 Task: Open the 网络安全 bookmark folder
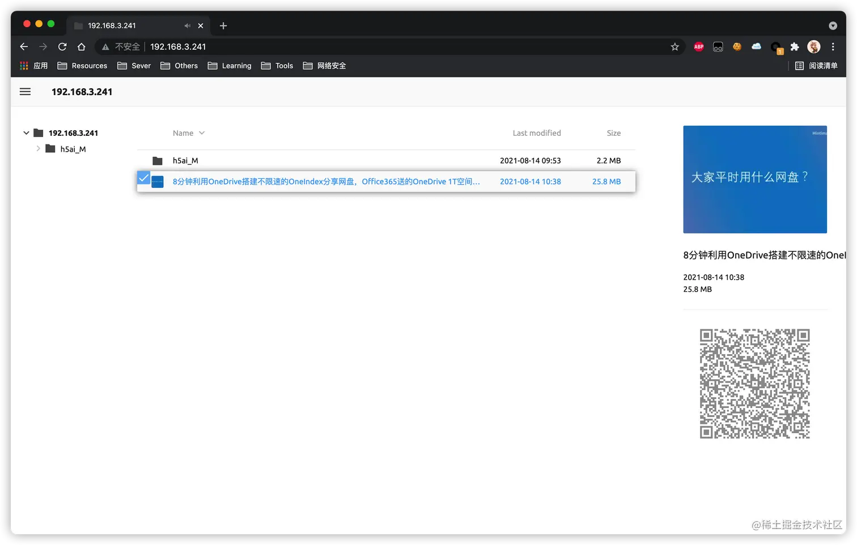tap(324, 66)
